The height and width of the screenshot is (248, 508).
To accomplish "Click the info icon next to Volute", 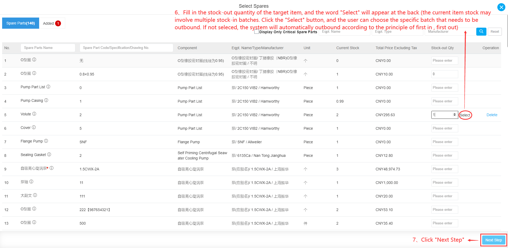I will [34, 114].
